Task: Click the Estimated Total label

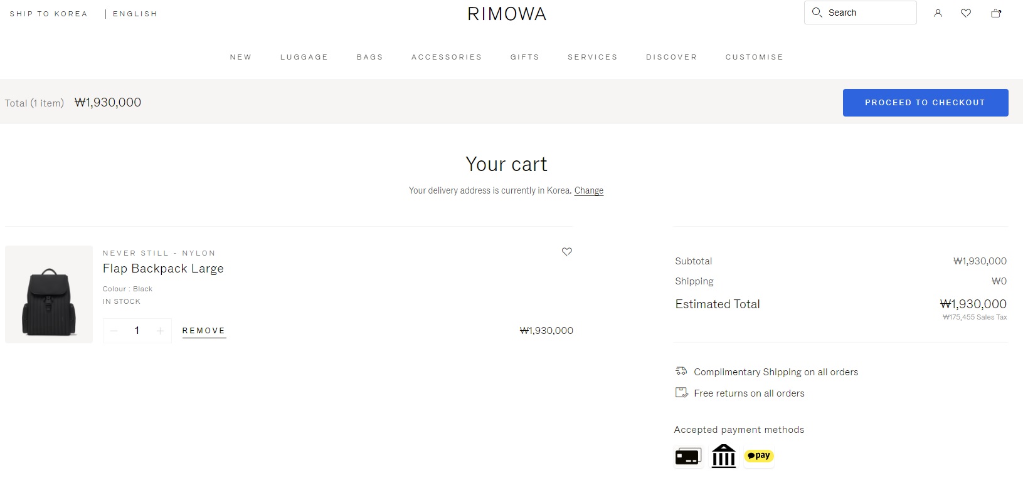Action: pyautogui.click(x=718, y=304)
